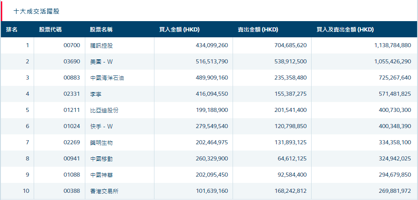Click the 股票名稱 column header
Viewport: 418px width, 200px height.
[101, 30]
